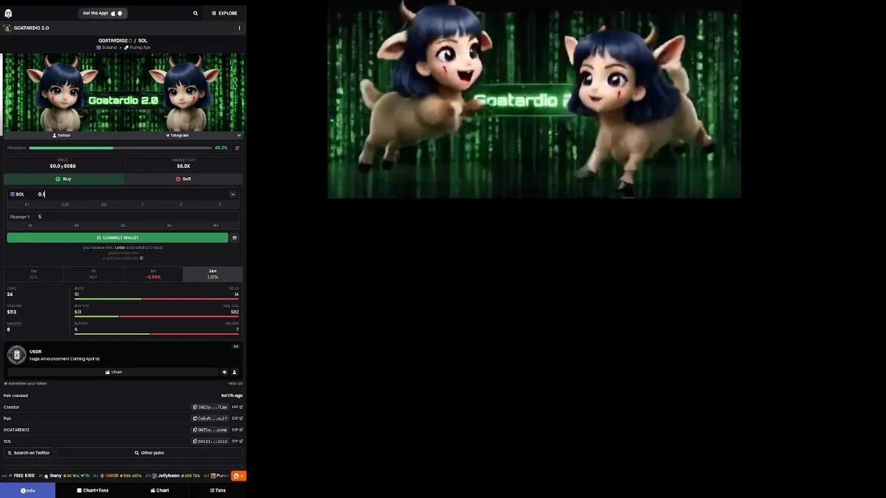Open trade settings icon beside Connect Wallet
The height and width of the screenshot is (498, 886).
(235, 238)
